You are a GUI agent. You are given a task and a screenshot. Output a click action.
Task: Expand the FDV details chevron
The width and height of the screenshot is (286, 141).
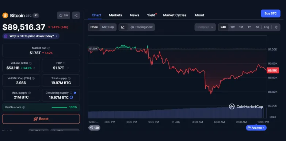click(68, 68)
